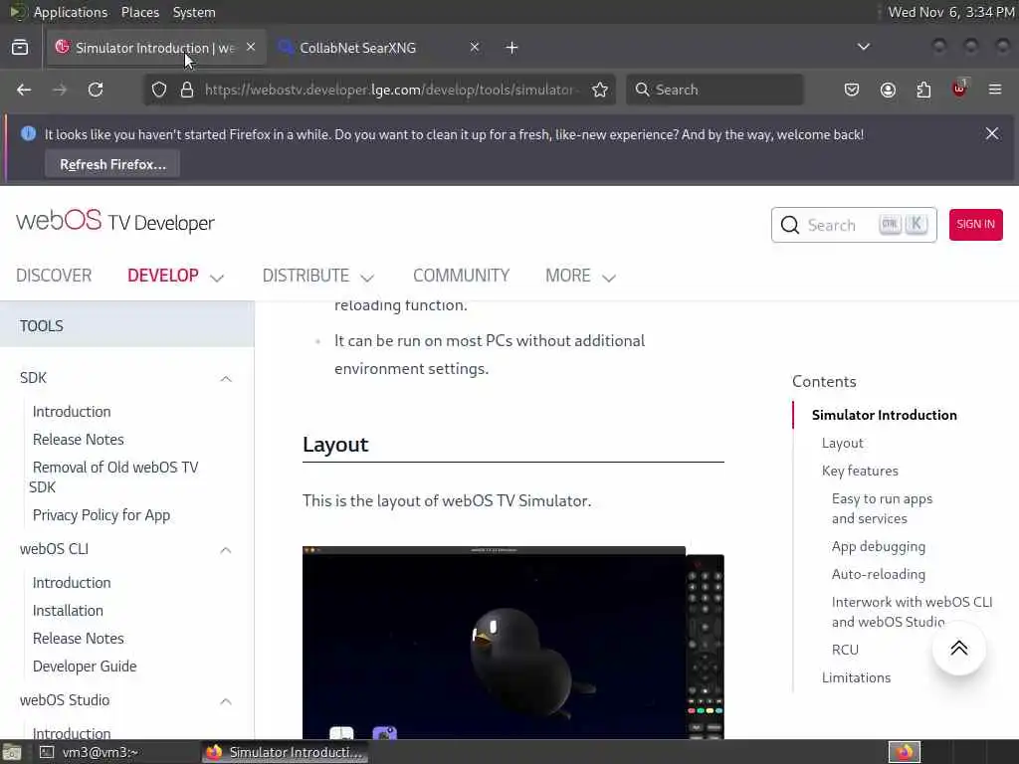Collapse the webOS Studio sidebar section
This screenshot has width=1019, height=764.
pyautogui.click(x=226, y=700)
